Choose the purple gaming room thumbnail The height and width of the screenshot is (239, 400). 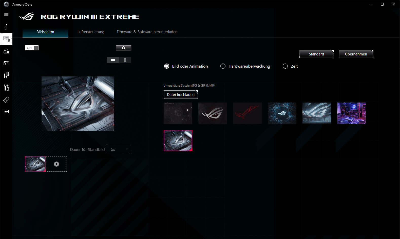click(x=351, y=113)
